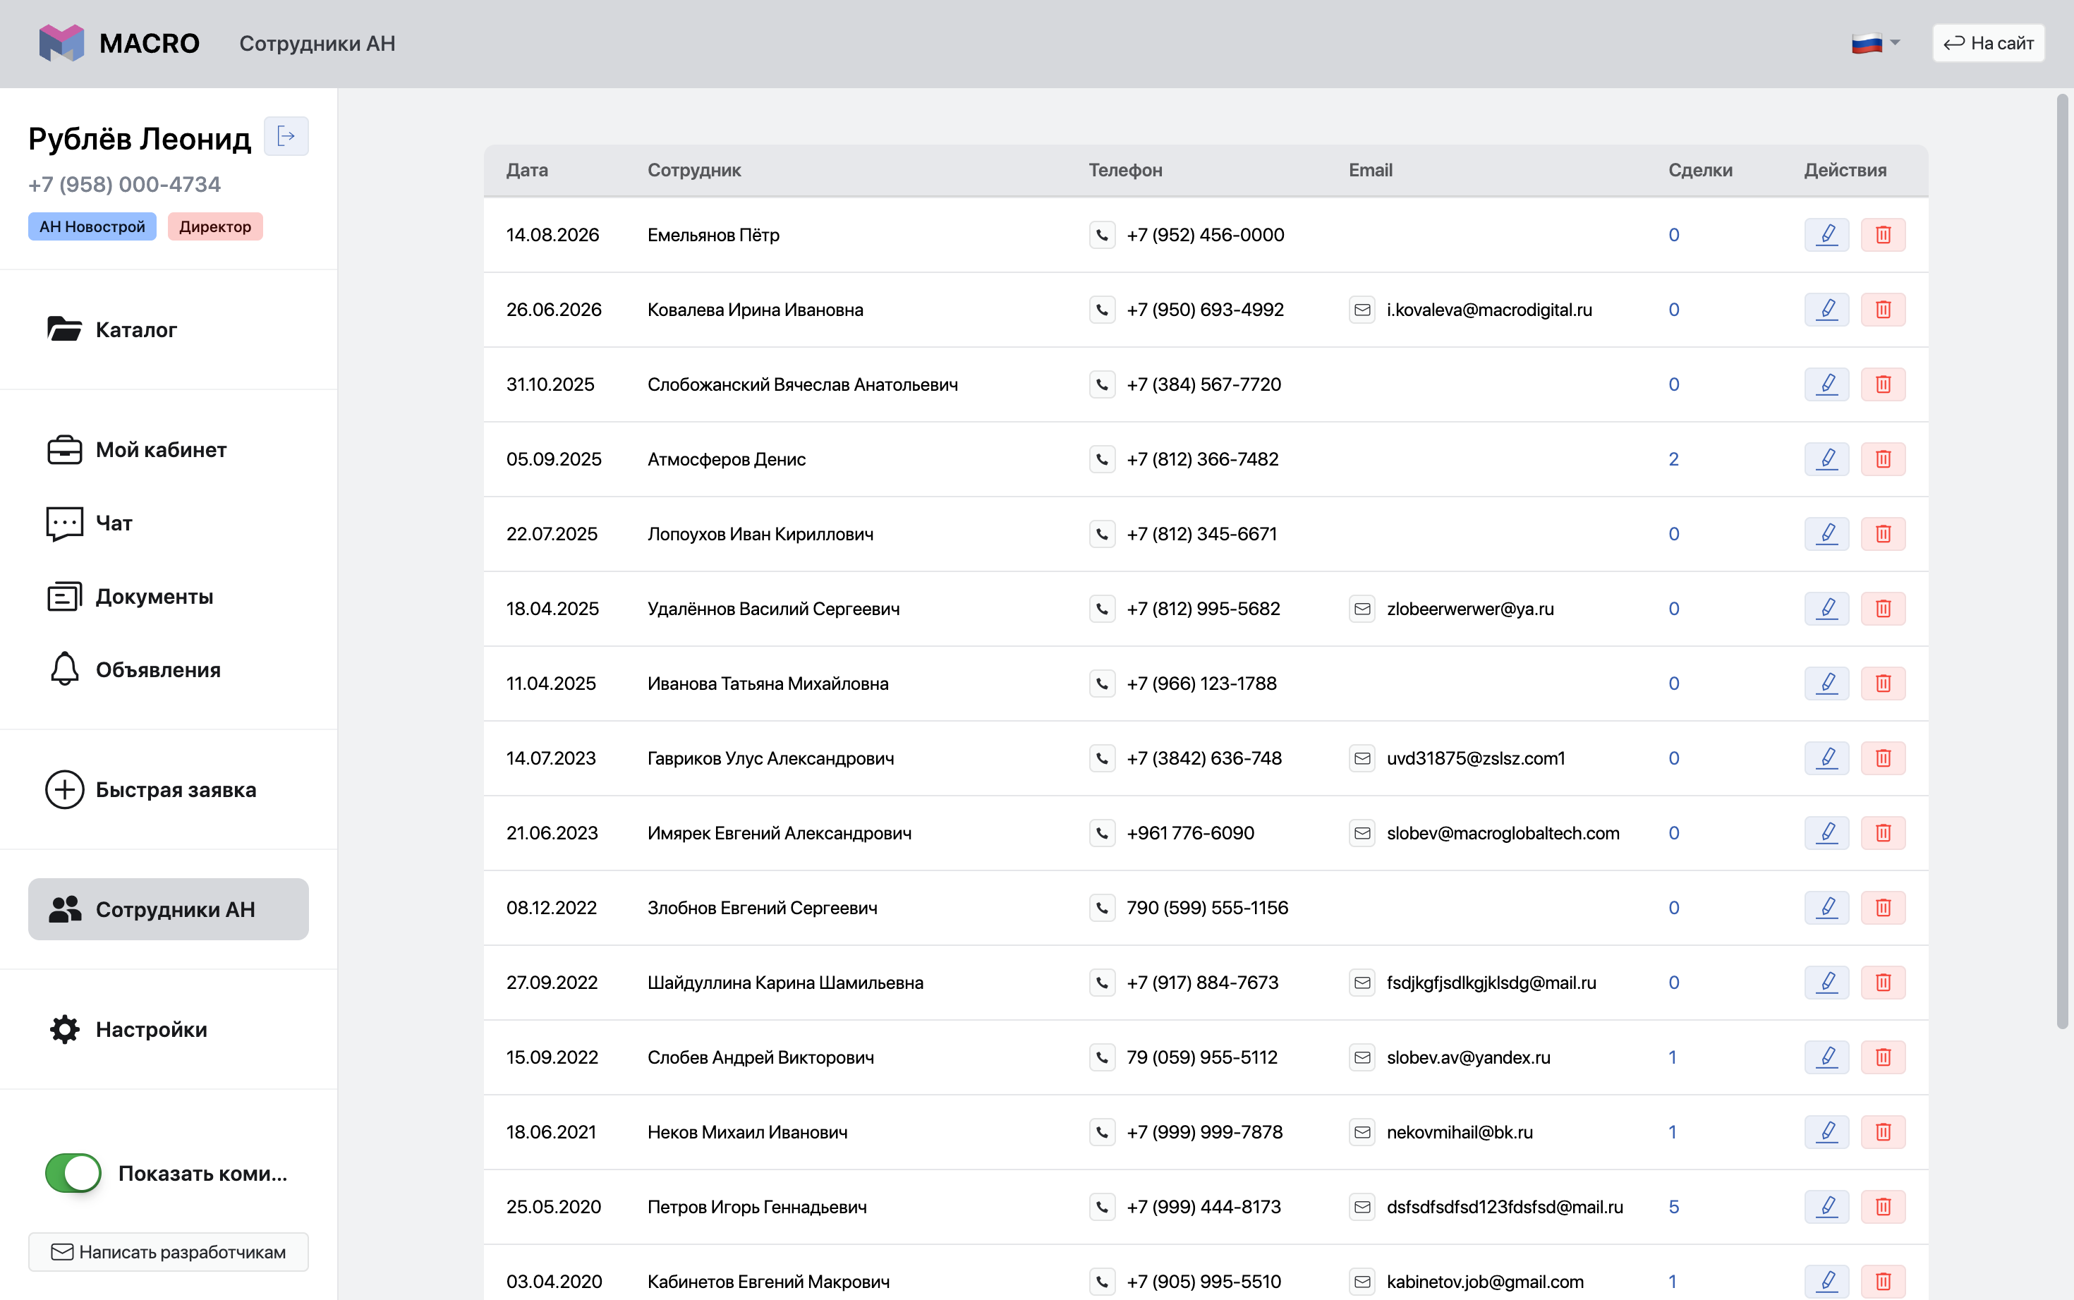
Task: Click user phone +7 (958) 000-4734
Action: pyautogui.click(x=125, y=185)
